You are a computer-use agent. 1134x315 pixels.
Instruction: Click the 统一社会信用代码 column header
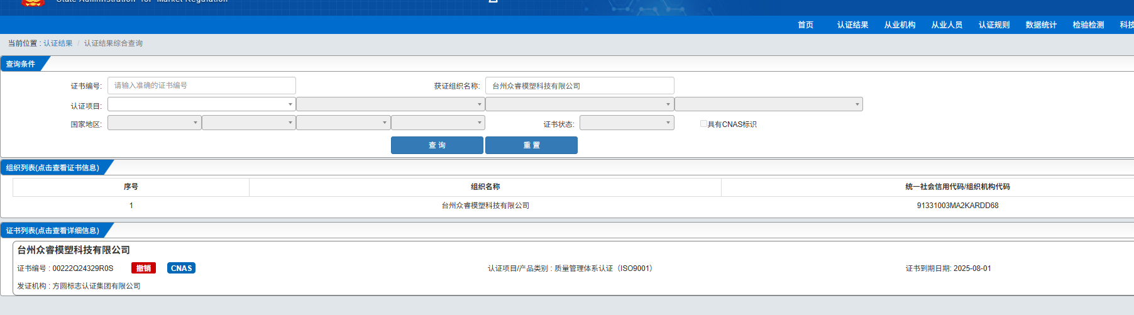pyautogui.click(x=957, y=187)
